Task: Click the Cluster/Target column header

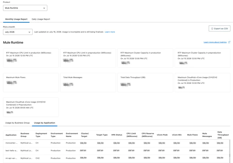Action: pos(85,135)
